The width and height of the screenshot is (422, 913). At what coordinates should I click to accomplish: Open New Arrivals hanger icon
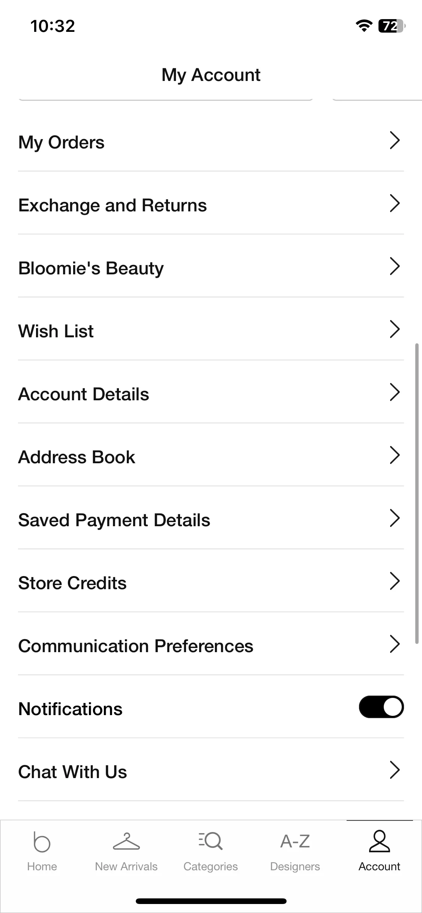point(126,841)
